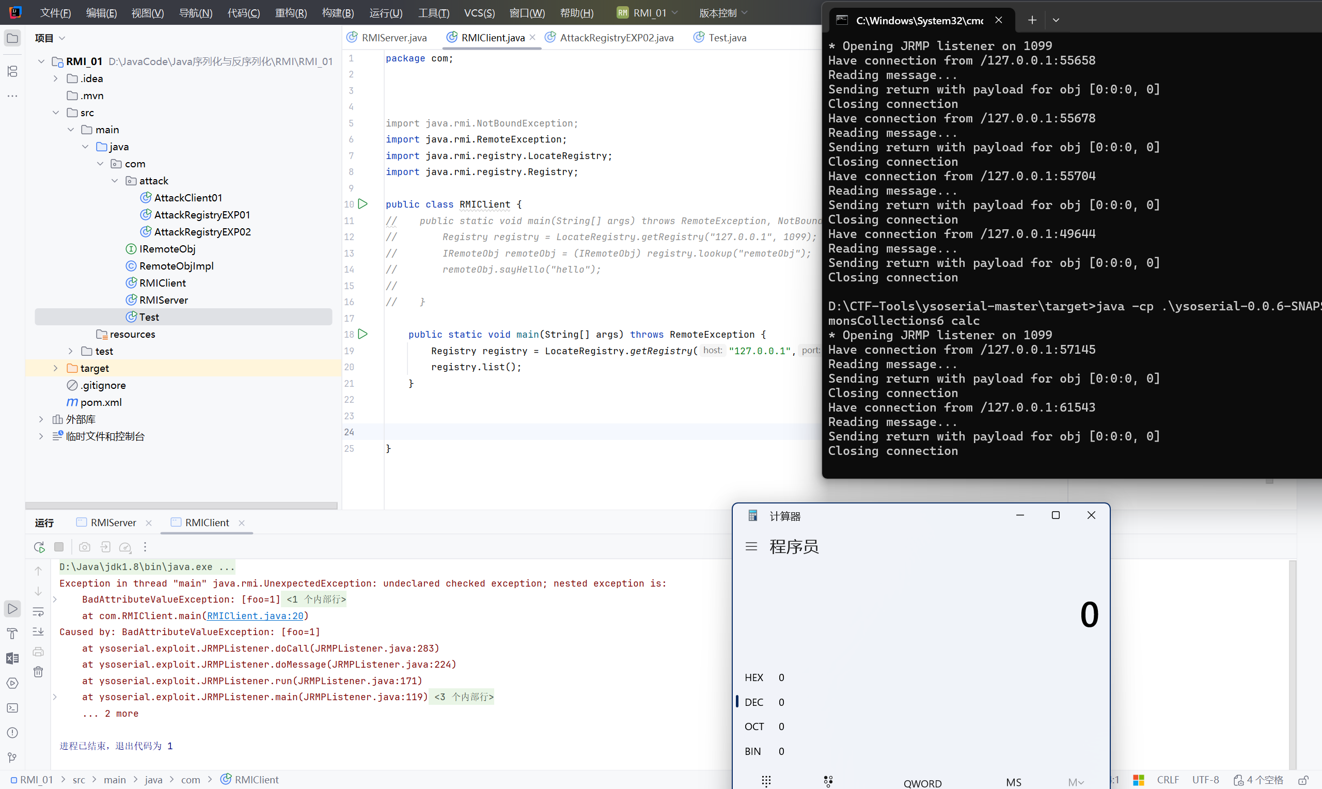The image size is (1322, 789).
Task: Select the HEX number base in calculator
Action: pos(754,677)
